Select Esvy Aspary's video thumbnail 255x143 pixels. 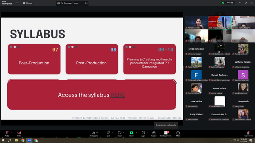click(x=220, y=23)
